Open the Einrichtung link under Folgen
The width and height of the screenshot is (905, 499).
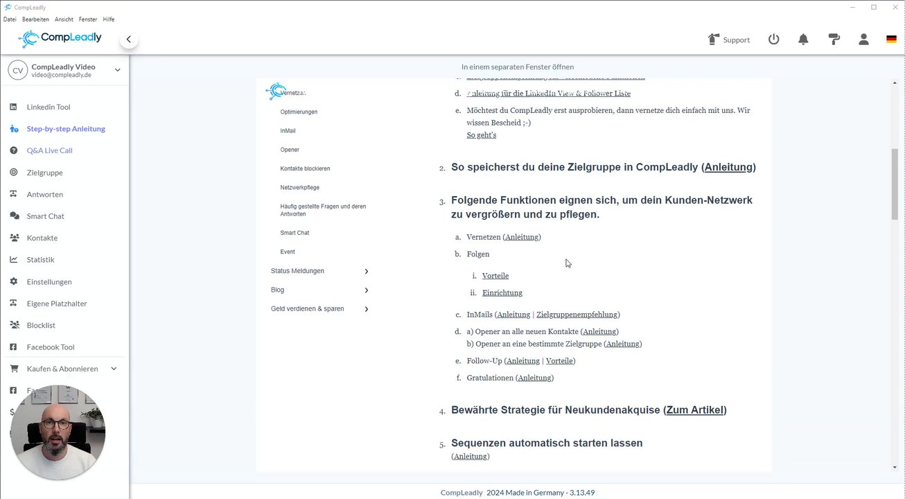[x=502, y=292]
